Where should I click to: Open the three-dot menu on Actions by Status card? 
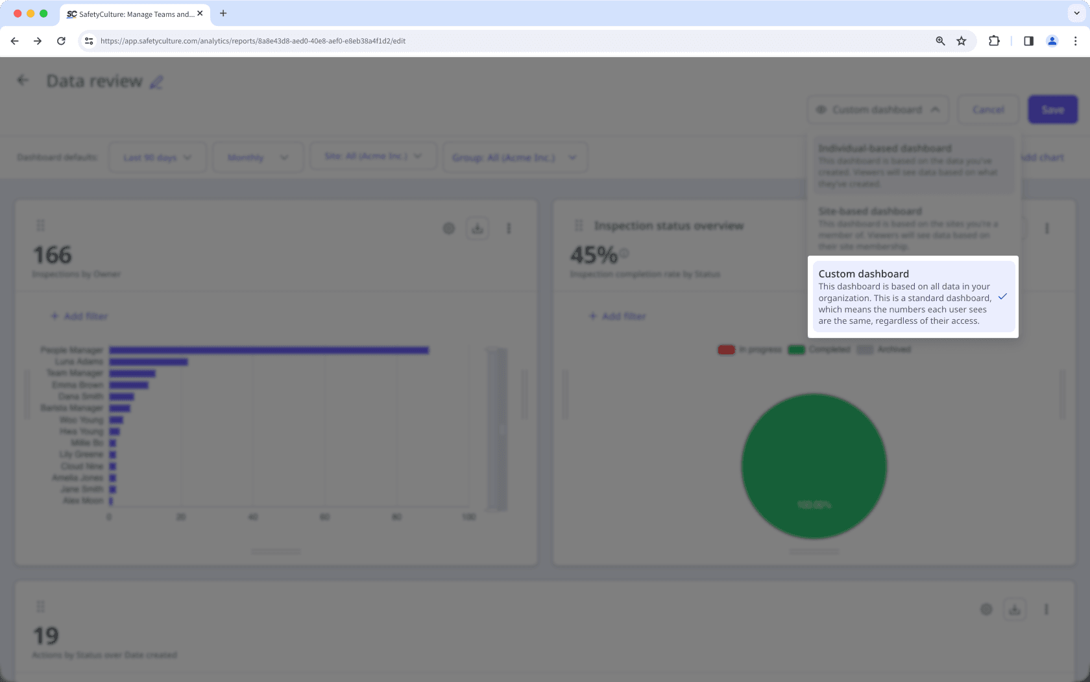click(1047, 609)
